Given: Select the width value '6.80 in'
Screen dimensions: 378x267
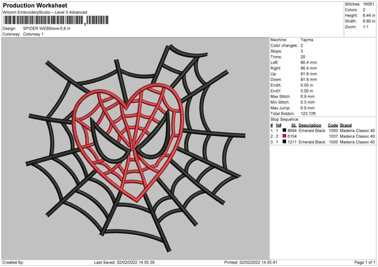Looking at the screenshot, I should click(x=369, y=21).
